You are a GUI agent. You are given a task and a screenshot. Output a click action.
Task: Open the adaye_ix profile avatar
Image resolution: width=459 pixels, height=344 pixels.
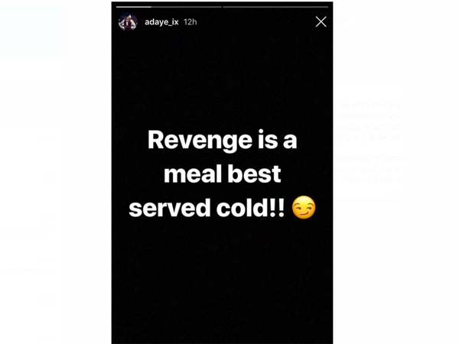pyautogui.click(x=128, y=21)
